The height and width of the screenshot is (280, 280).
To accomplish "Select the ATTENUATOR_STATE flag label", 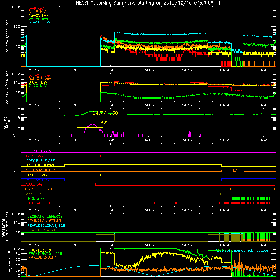I will click(42, 151).
